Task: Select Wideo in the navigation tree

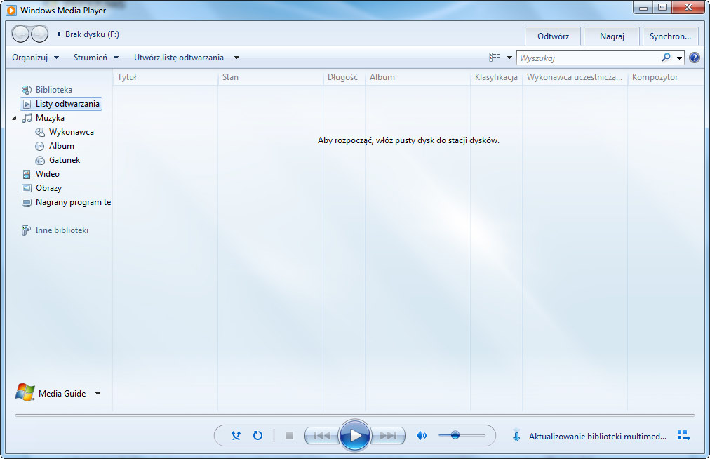Action: 48,174
